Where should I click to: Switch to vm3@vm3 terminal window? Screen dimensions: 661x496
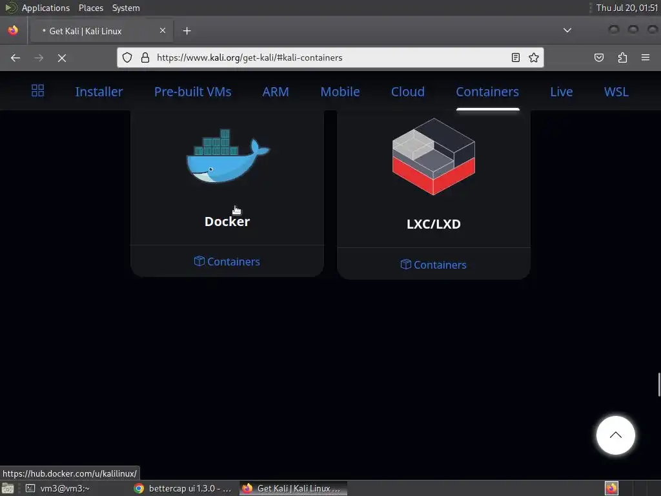click(x=57, y=488)
